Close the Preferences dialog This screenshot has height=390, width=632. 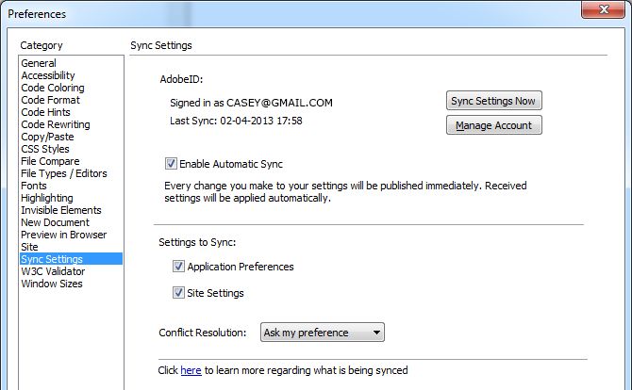pyautogui.click(x=602, y=9)
